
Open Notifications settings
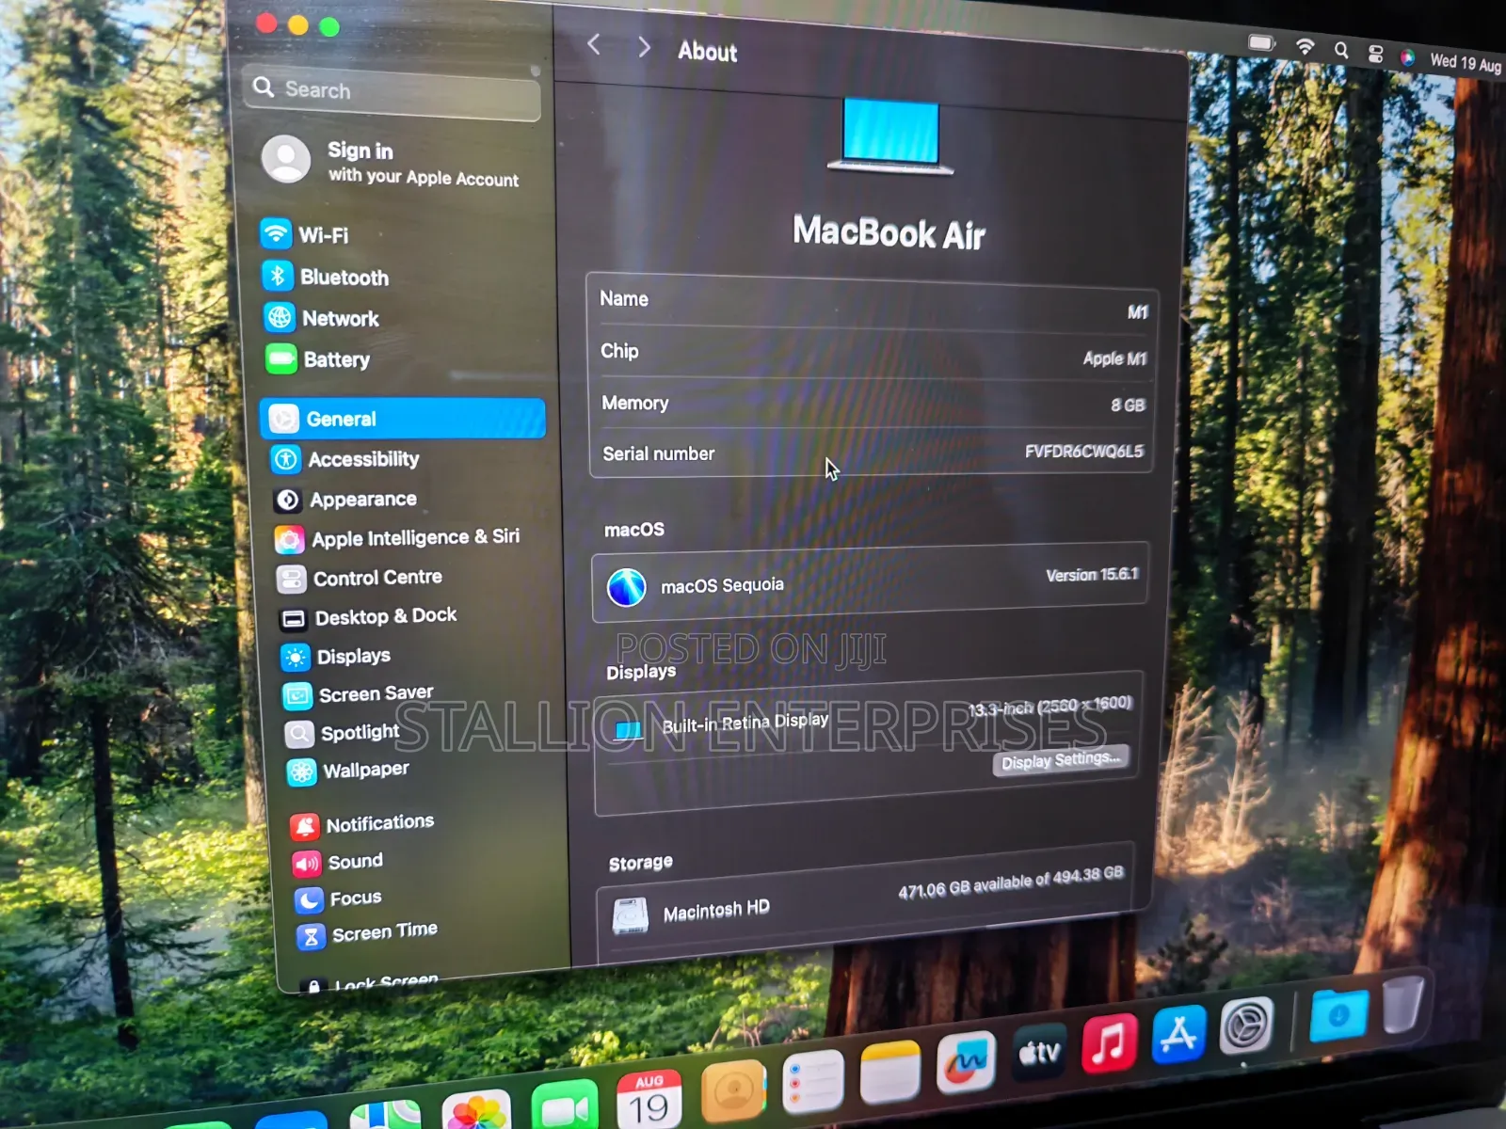pyautogui.click(x=362, y=824)
